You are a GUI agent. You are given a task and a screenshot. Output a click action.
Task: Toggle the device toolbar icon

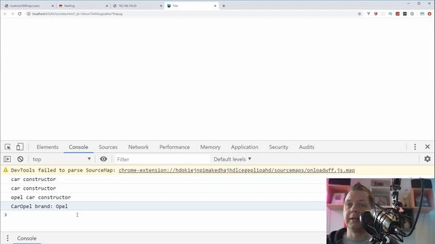pos(20,147)
